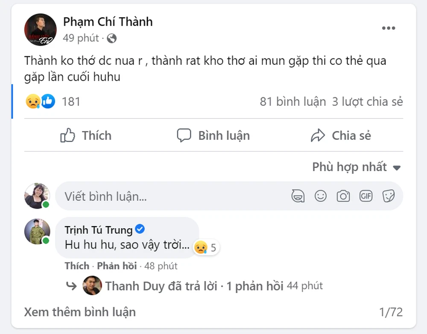Click the sad reaction emoji on post
The image size is (427, 334).
(32, 102)
